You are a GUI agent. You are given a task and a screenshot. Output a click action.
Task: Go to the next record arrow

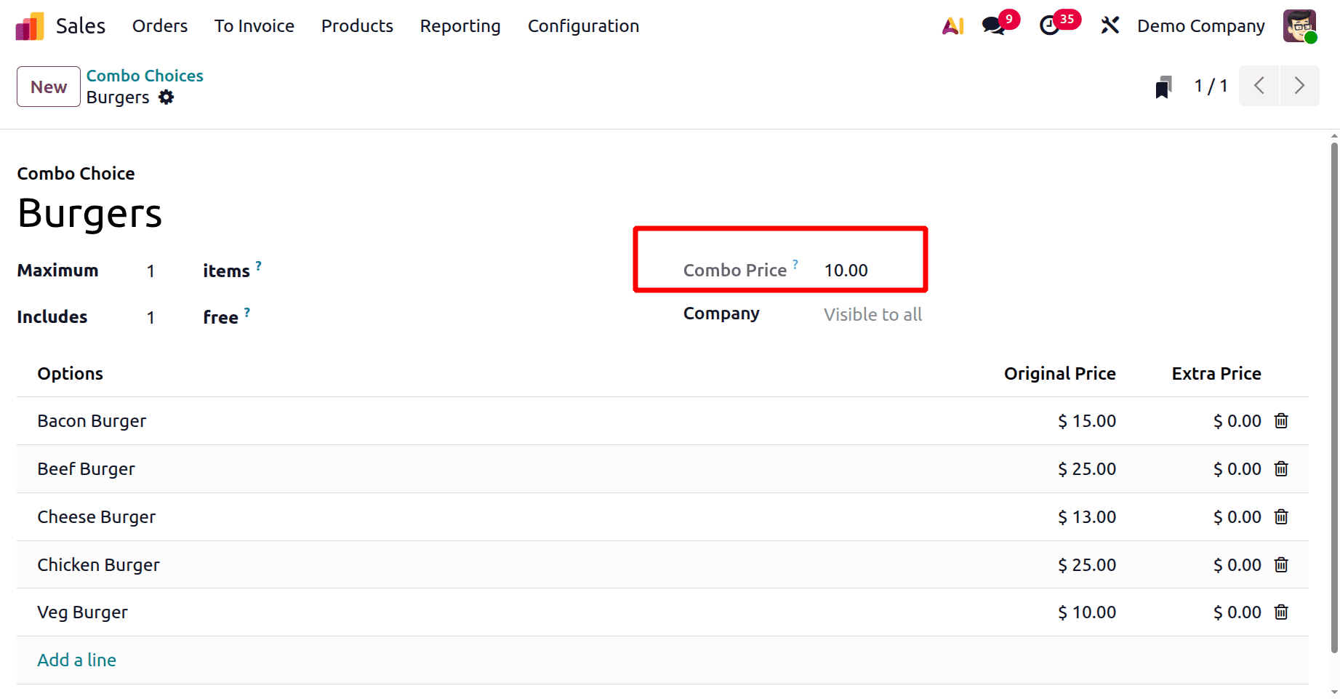pos(1300,86)
